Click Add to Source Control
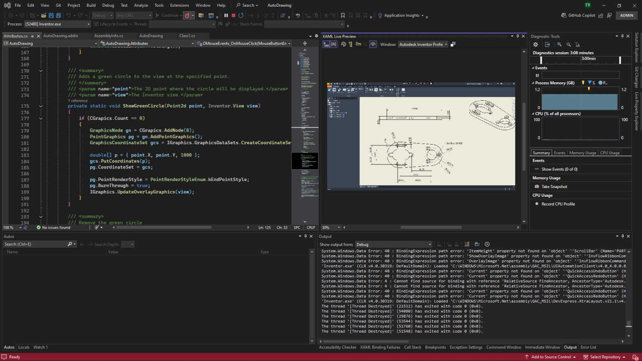 [x=551, y=357]
